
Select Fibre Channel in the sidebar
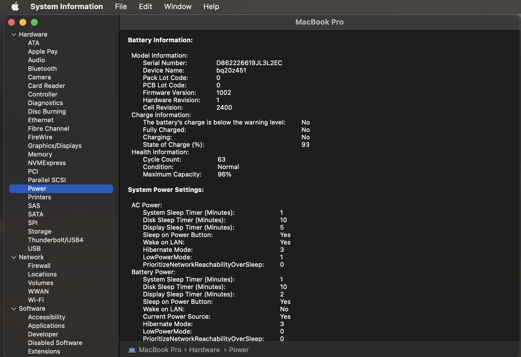pos(49,129)
